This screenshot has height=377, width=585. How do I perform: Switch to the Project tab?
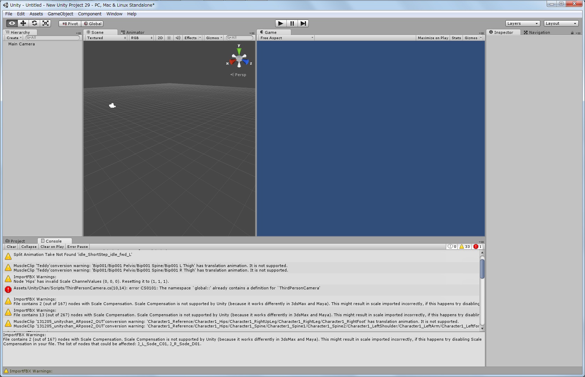17,241
